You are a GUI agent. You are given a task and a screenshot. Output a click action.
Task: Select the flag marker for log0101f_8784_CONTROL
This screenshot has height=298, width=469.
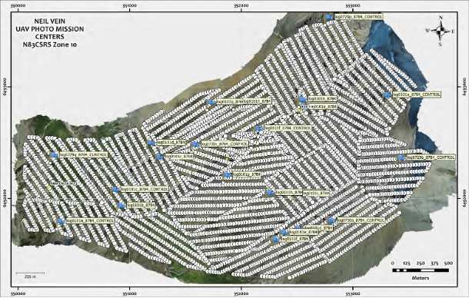point(258,129)
